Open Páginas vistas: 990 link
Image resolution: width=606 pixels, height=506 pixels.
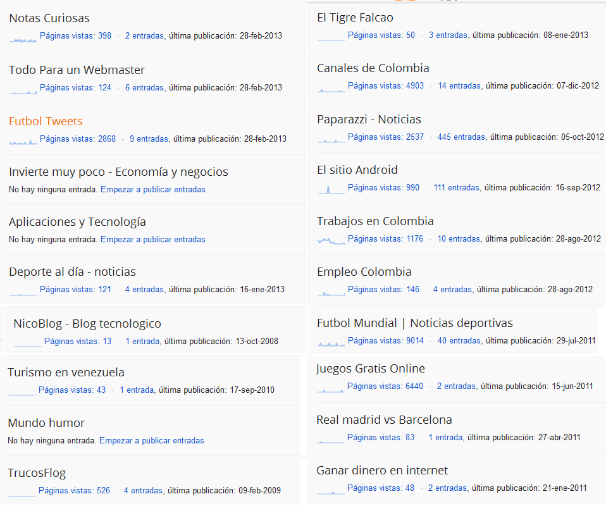[383, 188]
